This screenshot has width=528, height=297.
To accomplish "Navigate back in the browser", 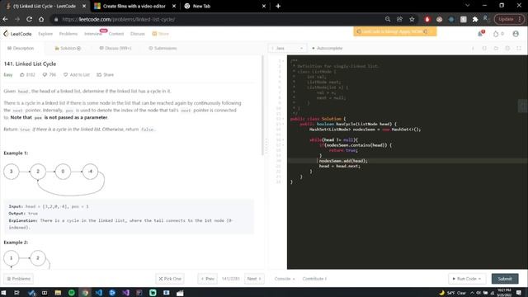I will pos(6,19).
